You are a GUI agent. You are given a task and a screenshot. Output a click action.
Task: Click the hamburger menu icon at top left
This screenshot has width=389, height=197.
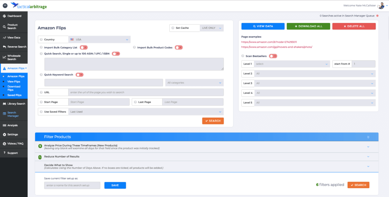pyautogui.click(x=5, y=5)
